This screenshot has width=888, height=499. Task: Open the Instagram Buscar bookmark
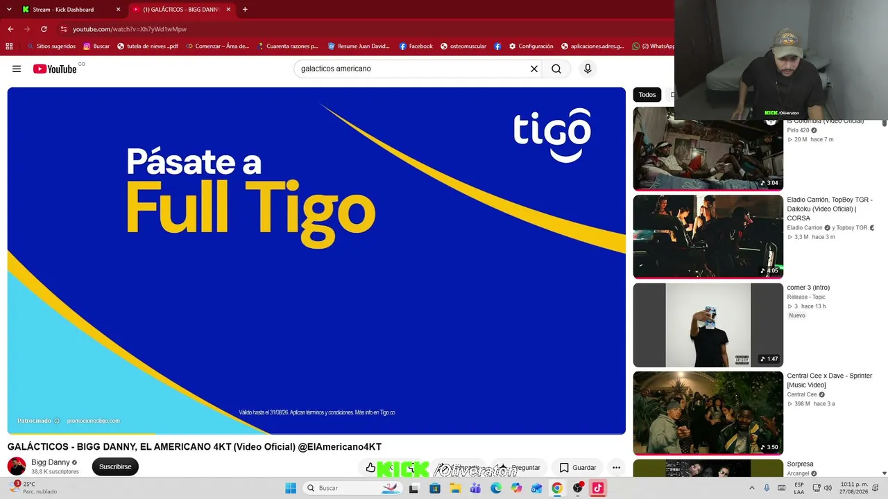96,46
